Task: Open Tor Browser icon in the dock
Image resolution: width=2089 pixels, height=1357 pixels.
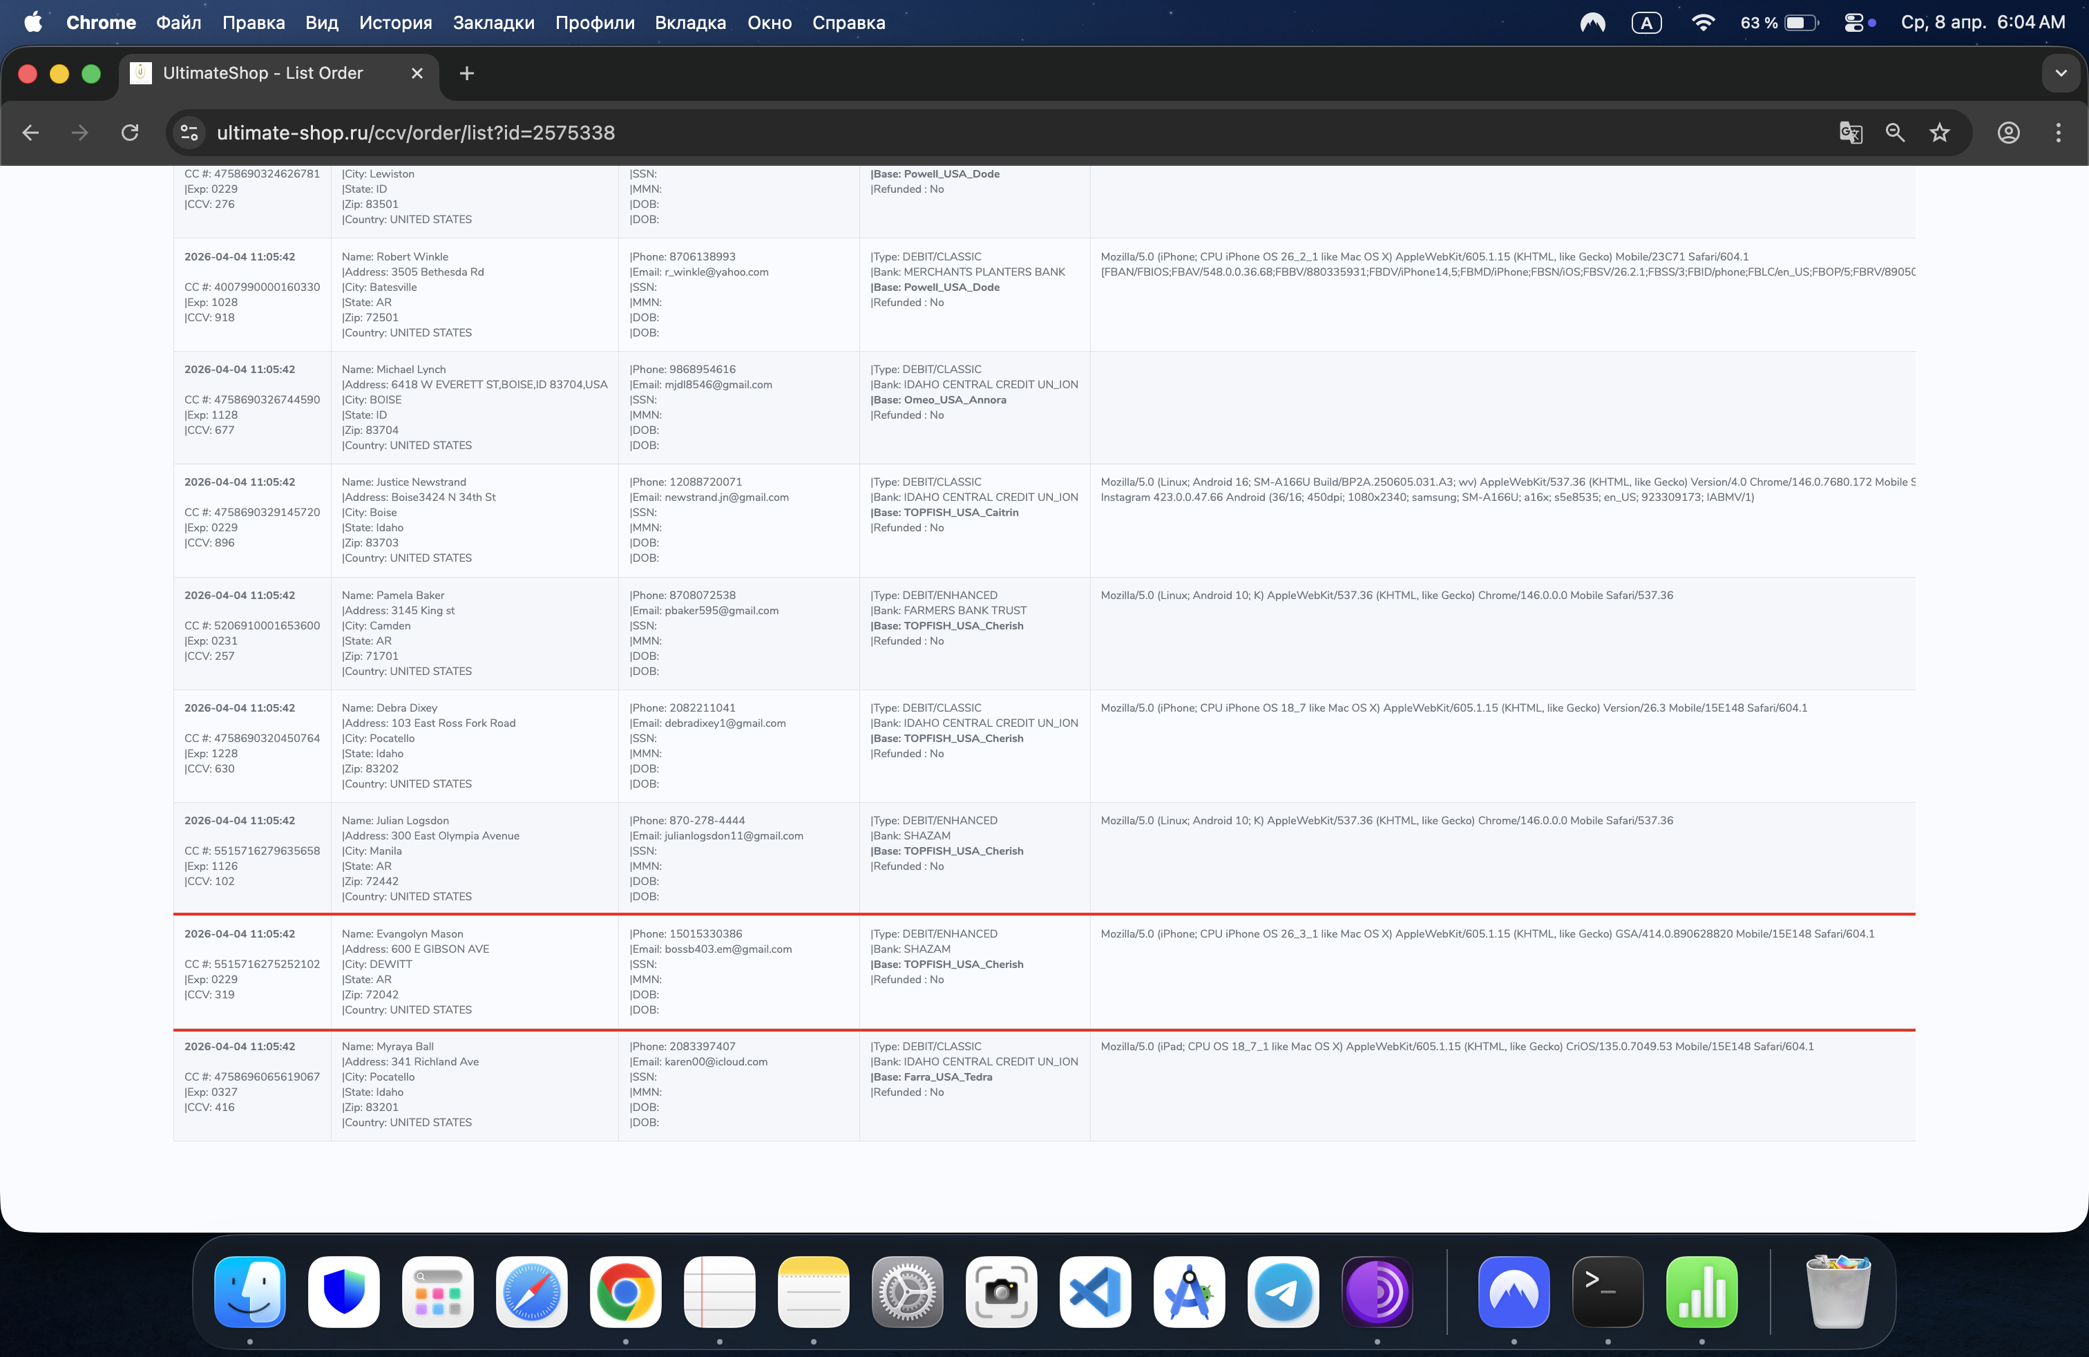Action: click(x=1376, y=1291)
